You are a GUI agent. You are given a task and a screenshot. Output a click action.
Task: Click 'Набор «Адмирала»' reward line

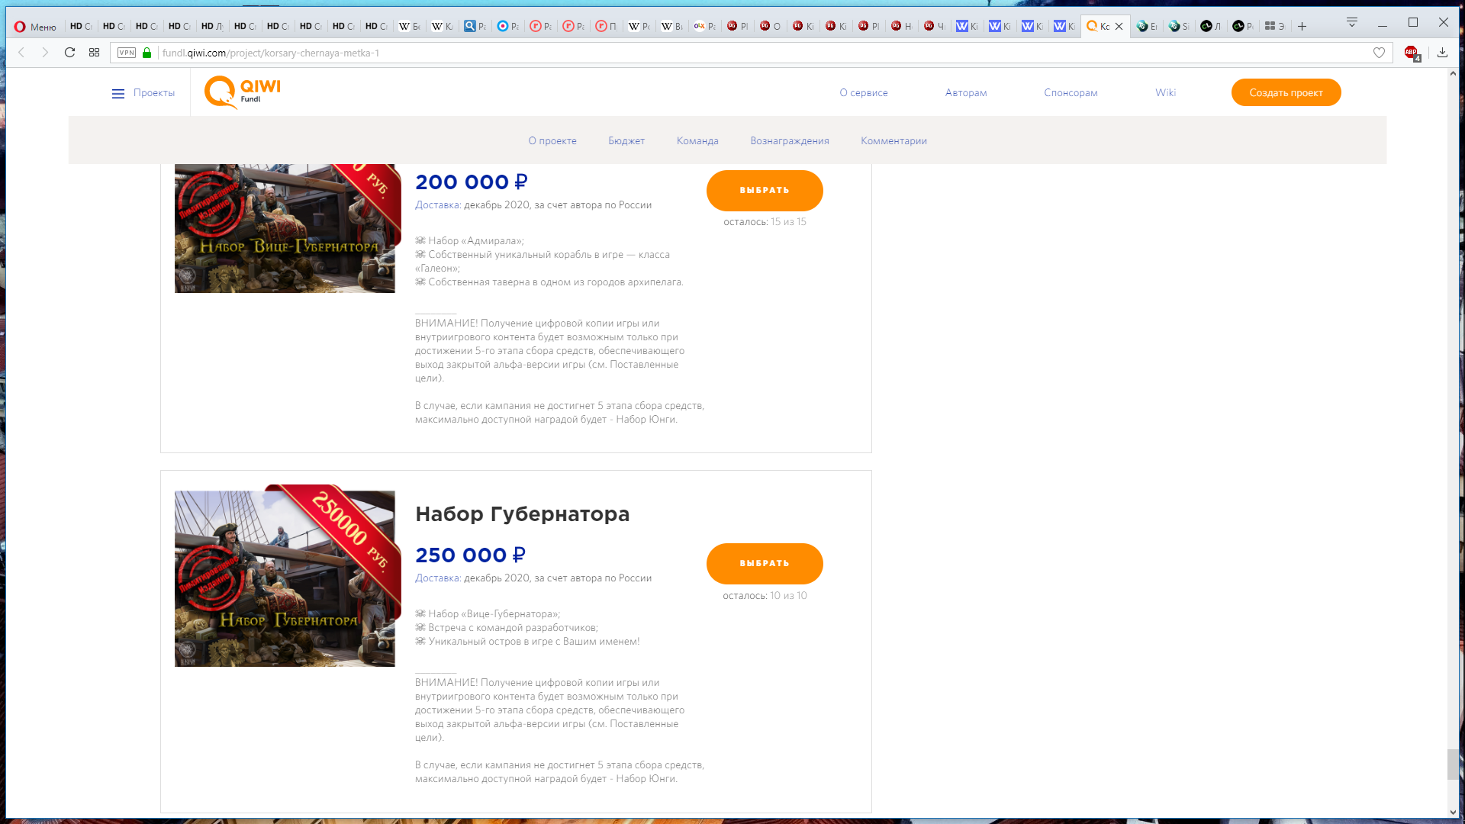click(469, 240)
